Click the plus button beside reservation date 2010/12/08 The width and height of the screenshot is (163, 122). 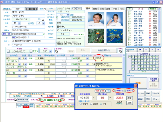pyautogui.click(x=75, y=9)
